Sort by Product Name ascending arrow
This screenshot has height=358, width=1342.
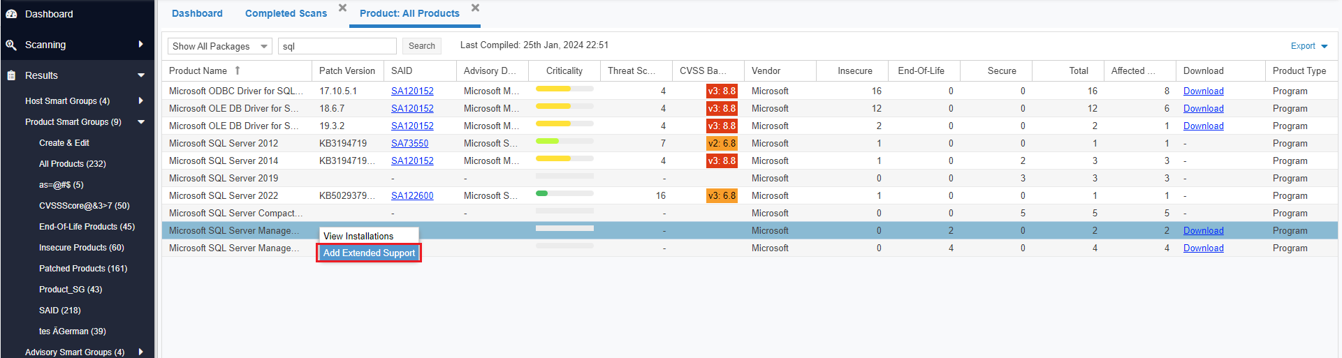tap(238, 70)
